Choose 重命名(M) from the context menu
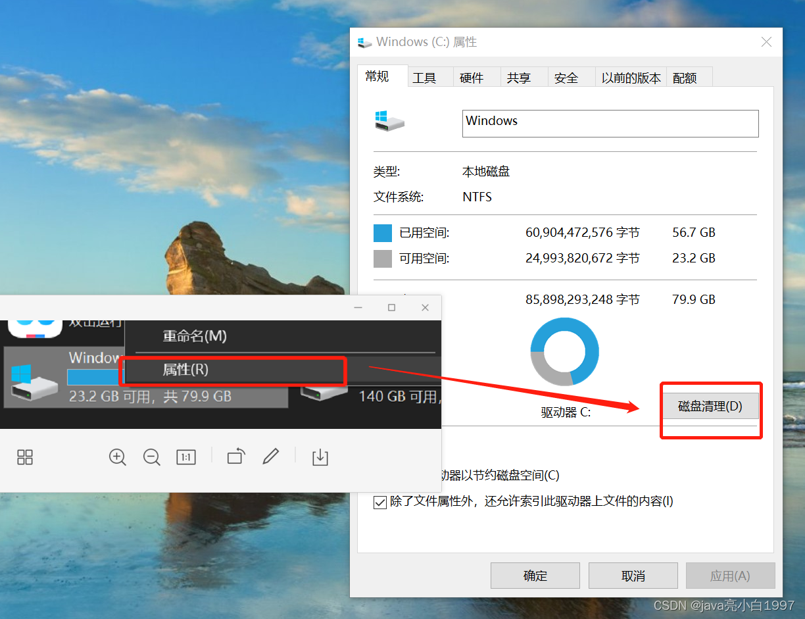 pos(195,336)
